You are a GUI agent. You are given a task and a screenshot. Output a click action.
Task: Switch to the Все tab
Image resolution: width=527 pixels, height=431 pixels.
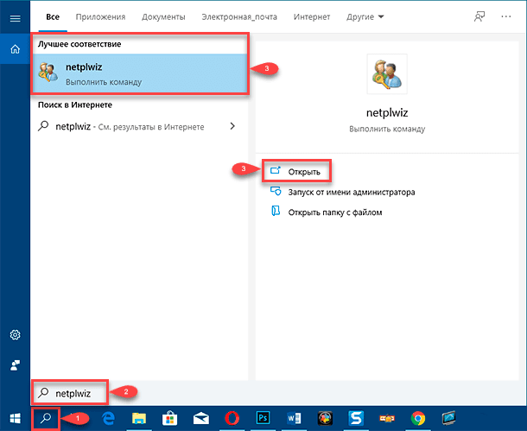(x=53, y=16)
